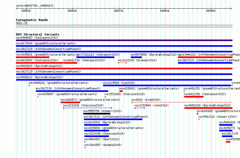Click nsv4155697 (gnomADStructuralVariants) label
This screenshot has width=240, height=158.
click(67, 94)
